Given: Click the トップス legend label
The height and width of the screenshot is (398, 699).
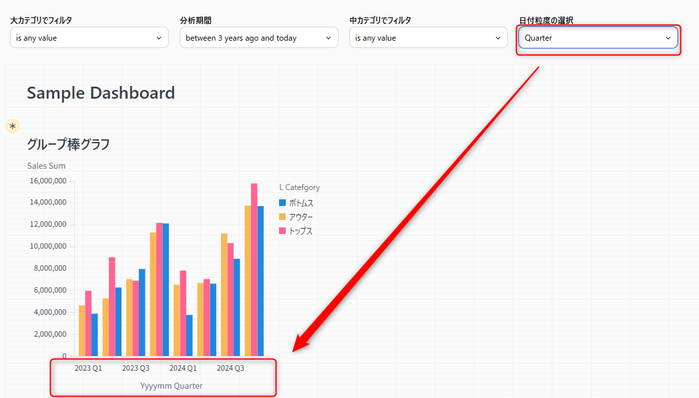Looking at the screenshot, I should click(x=300, y=231).
